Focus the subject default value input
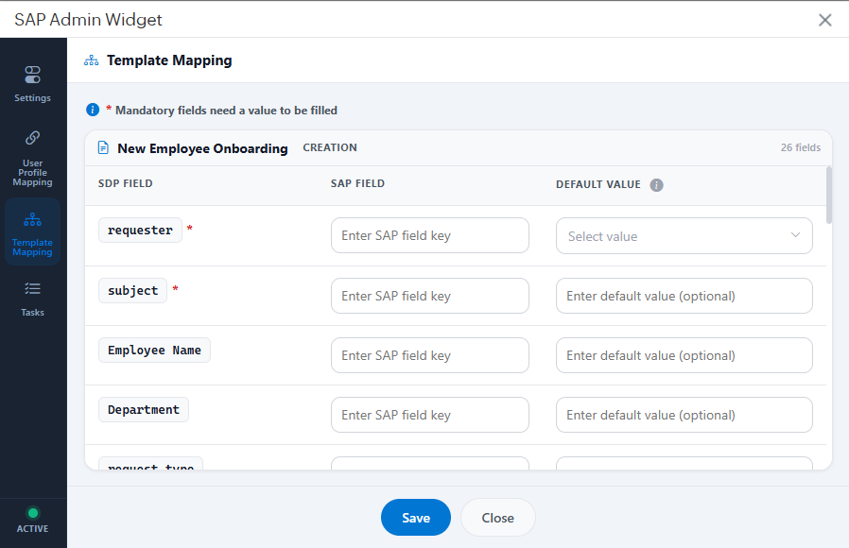The image size is (849, 548). (x=684, y=296)
